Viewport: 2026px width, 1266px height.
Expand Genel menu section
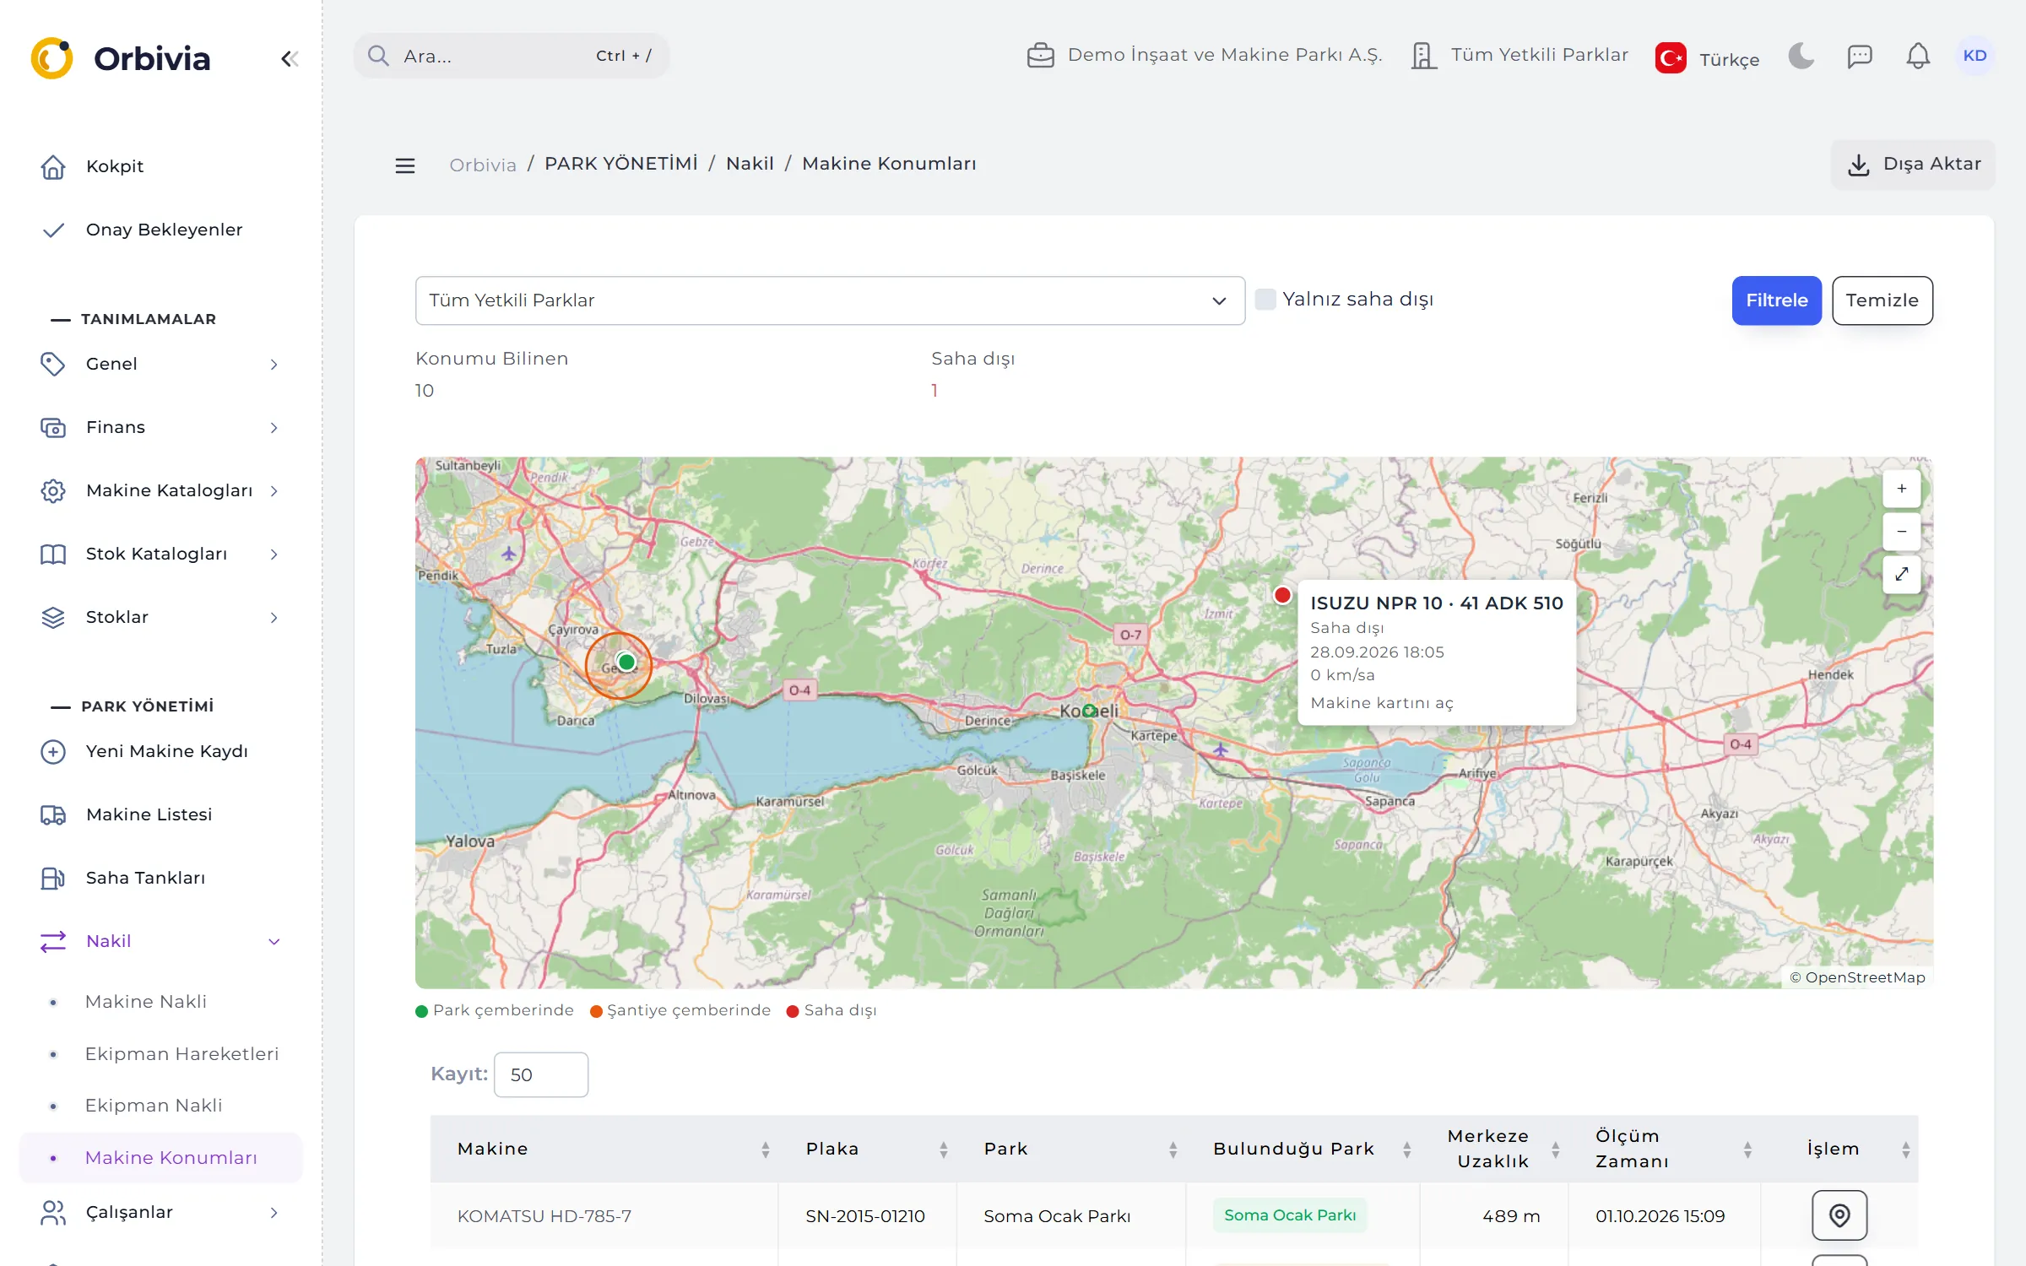pyautogui.click(x=160, y=364)
